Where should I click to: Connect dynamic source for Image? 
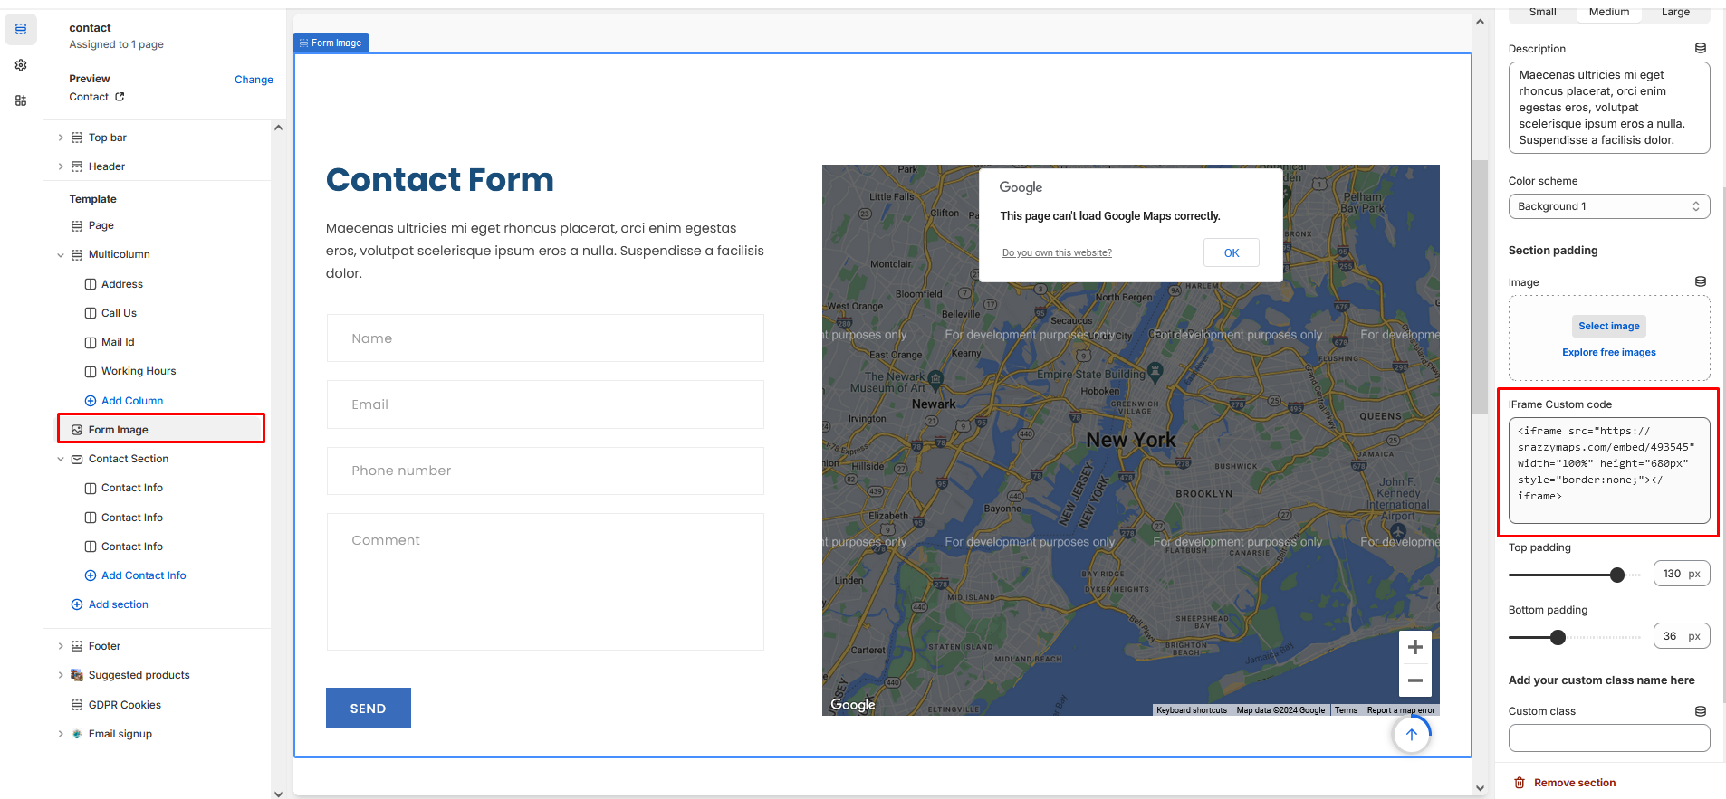click(1701, 281)
